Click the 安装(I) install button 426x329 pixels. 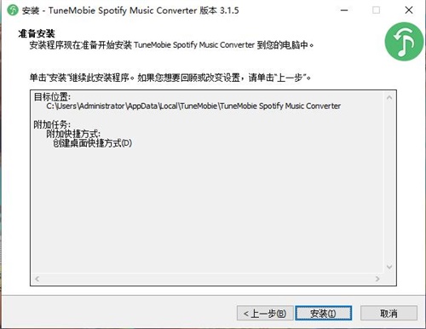click(324, 313)
